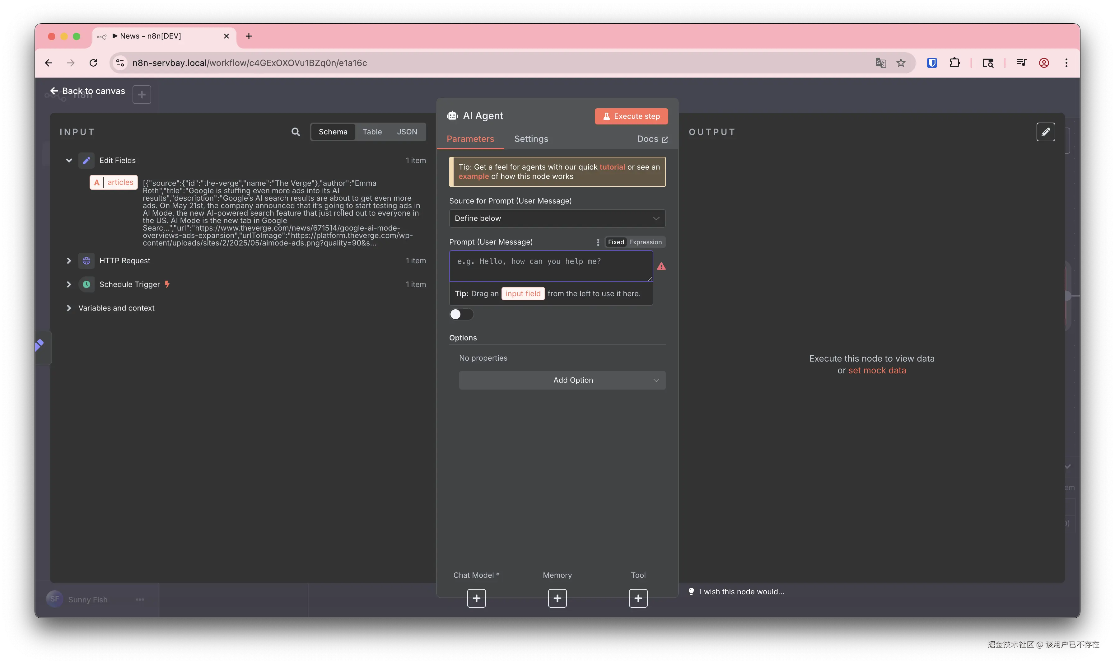Viewport: 1115px width, 664px height.
Task: Expand the HTTP Request input node
Action: coord(69,261)
